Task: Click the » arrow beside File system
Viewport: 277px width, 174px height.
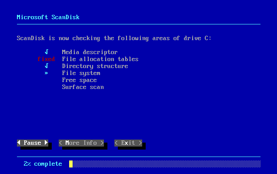Action: point(46,73)
